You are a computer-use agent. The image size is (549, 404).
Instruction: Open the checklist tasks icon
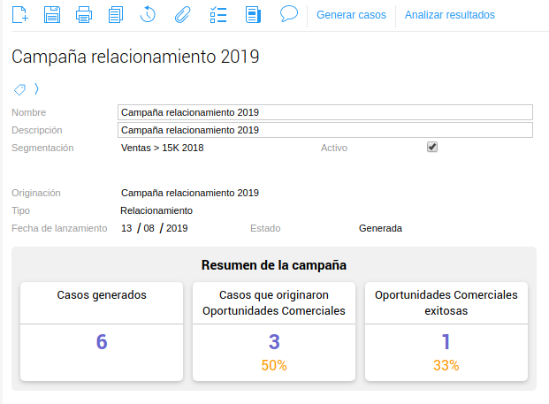click(x=217, y=14)
